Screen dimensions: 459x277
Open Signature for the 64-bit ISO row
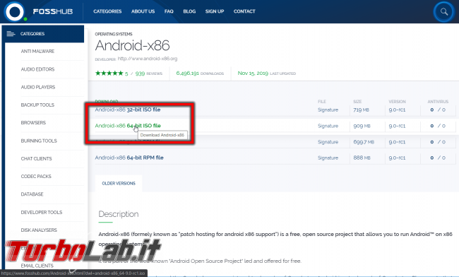pos(328,126)
